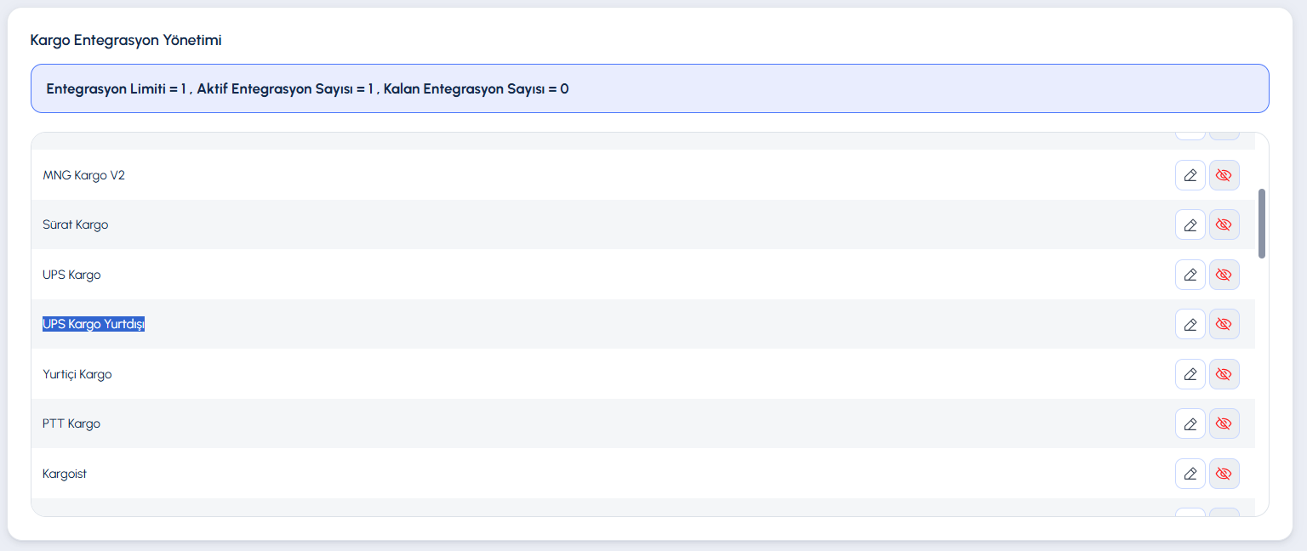Click the highlighted UPS Kargo Yurtdışı text
Screen dimensions: 1307x551
coord(94,324)
